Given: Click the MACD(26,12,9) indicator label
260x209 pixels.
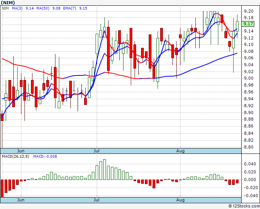Looking at the screenshot, I should 15,157.
